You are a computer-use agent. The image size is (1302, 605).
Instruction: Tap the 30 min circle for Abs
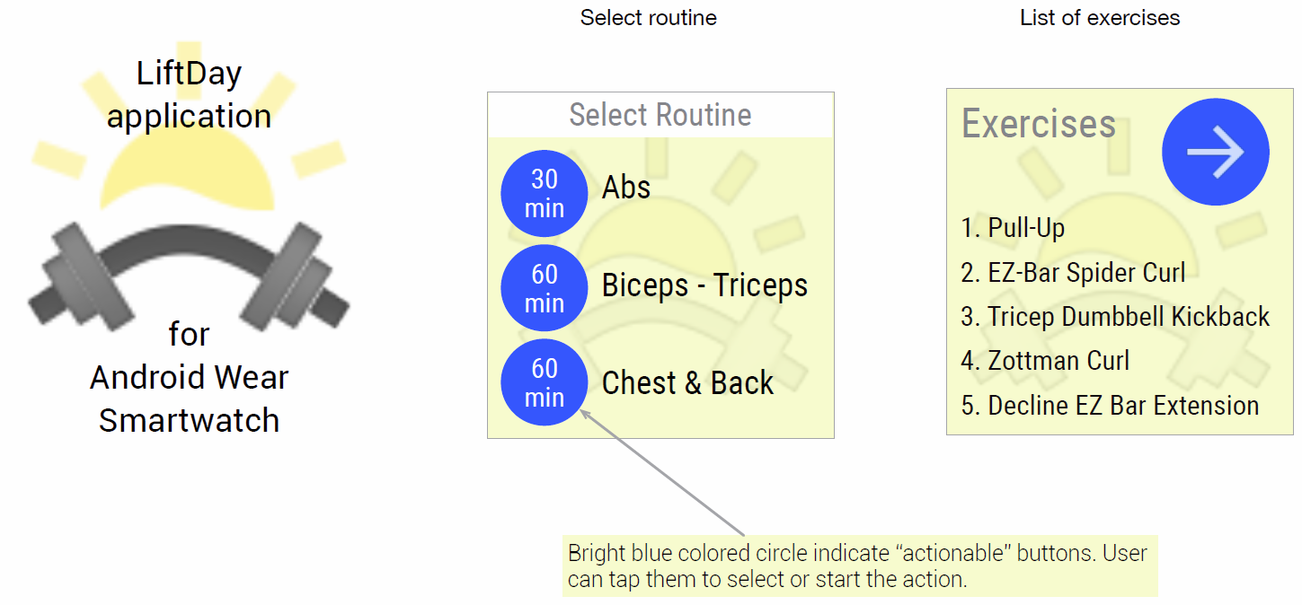[545, 193]
